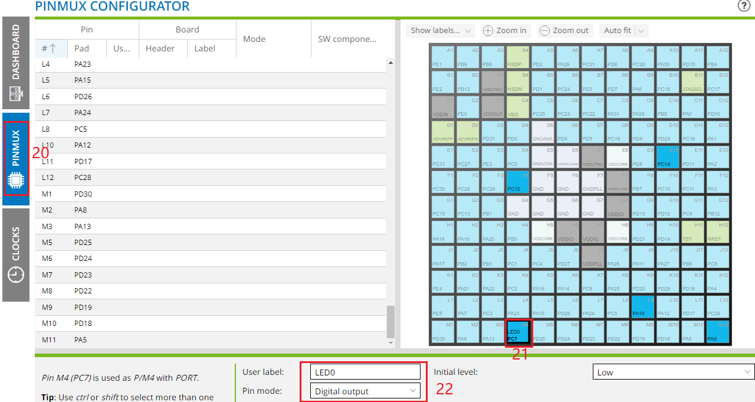Switch to the Dashboard tab
The width and height of the screenshot is (755, 402).
(16, 61)
